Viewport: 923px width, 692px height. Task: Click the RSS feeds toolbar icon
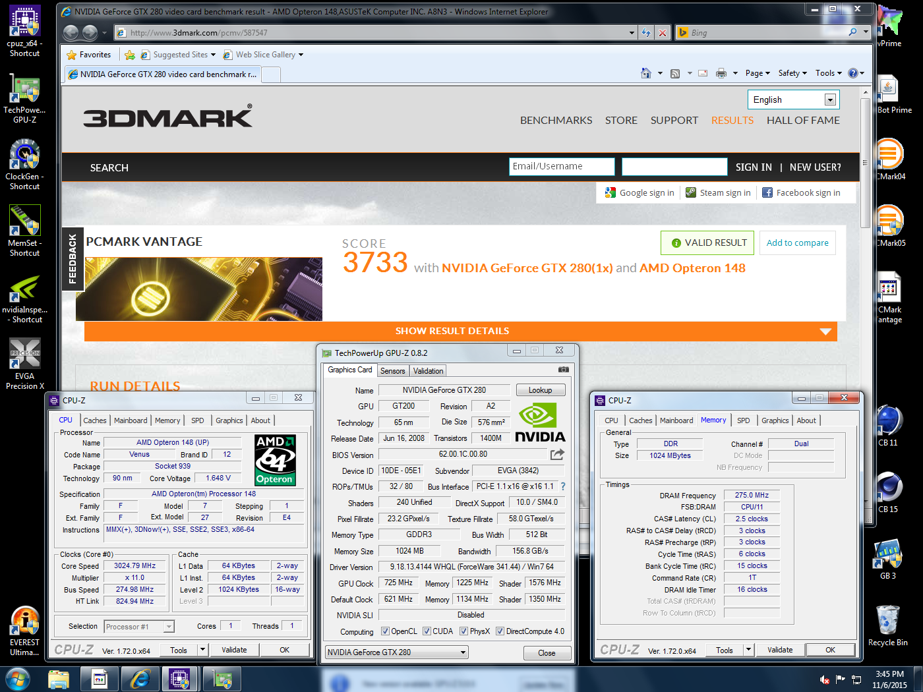(675, 73)
